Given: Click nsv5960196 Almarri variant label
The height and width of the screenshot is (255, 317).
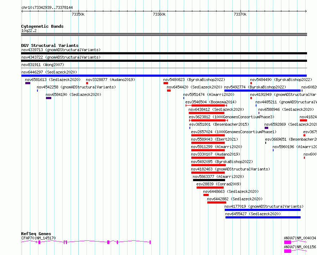Looking at the screenshot, I should 295,147.
